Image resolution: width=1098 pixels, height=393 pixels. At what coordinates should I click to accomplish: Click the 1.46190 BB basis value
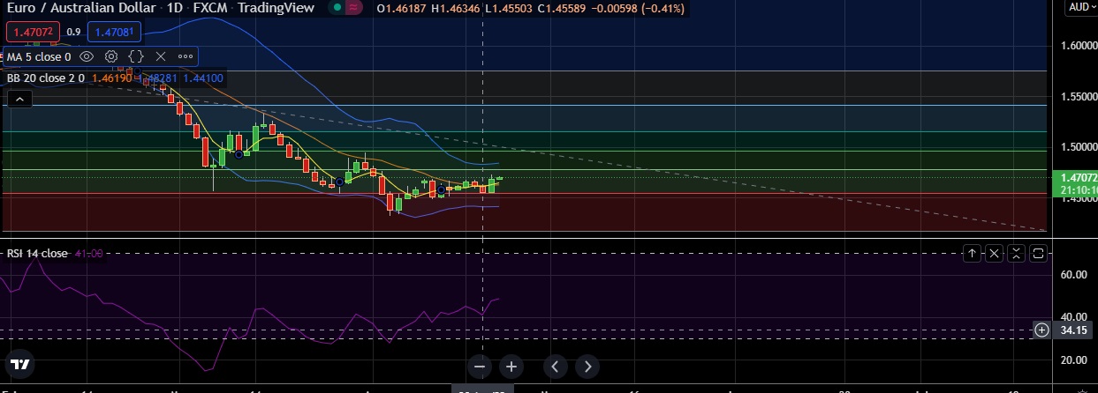pyautogui.click(x=110, y=78)
